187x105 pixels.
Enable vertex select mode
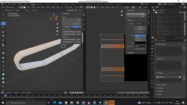(x=20, y=7)
